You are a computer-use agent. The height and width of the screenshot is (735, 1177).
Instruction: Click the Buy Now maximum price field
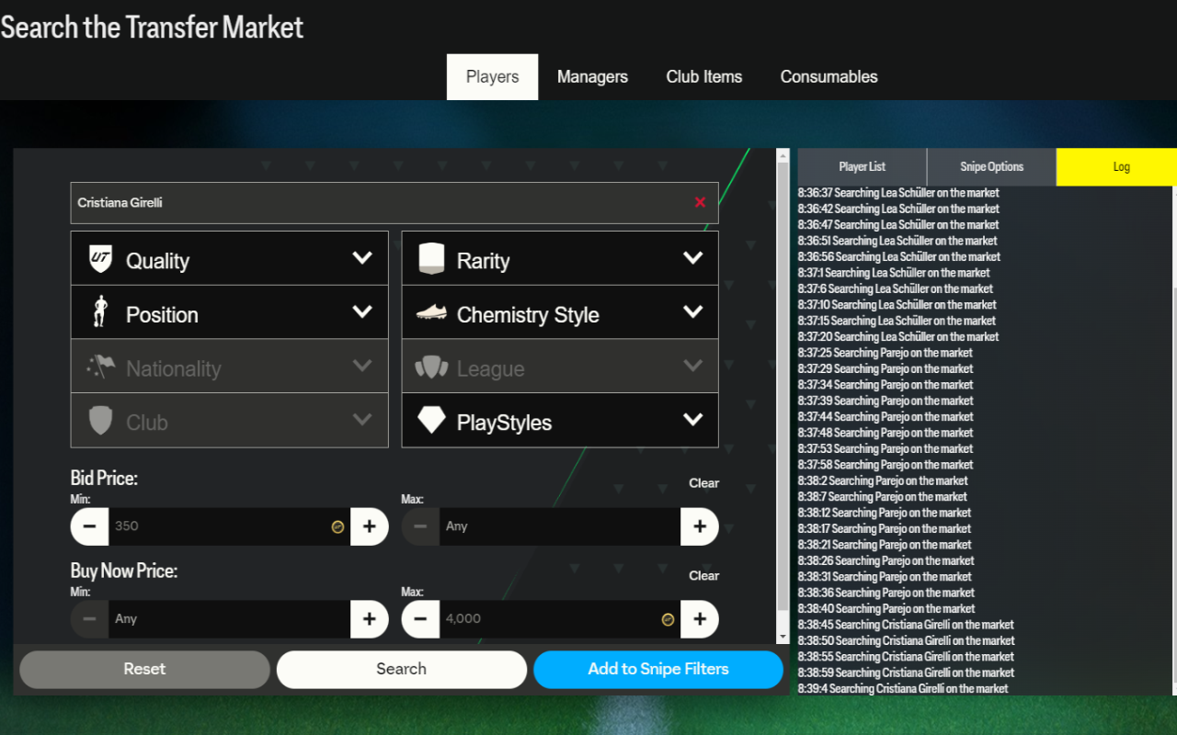click(x=552, y=619)
